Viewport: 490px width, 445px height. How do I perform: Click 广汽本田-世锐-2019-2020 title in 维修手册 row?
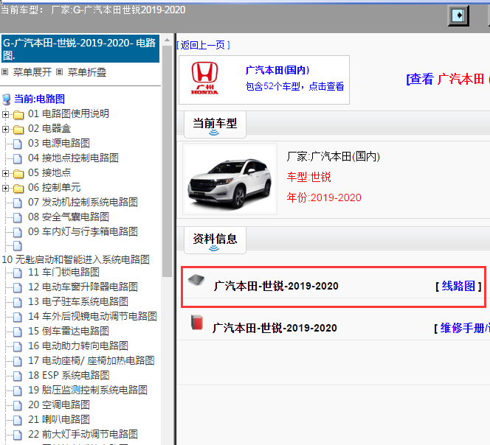coord(275,328)
